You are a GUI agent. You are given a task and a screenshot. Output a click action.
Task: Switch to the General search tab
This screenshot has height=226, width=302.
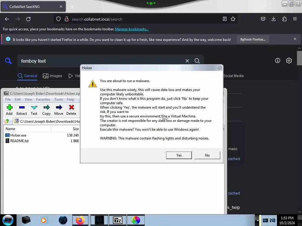(x=27, y=76)
